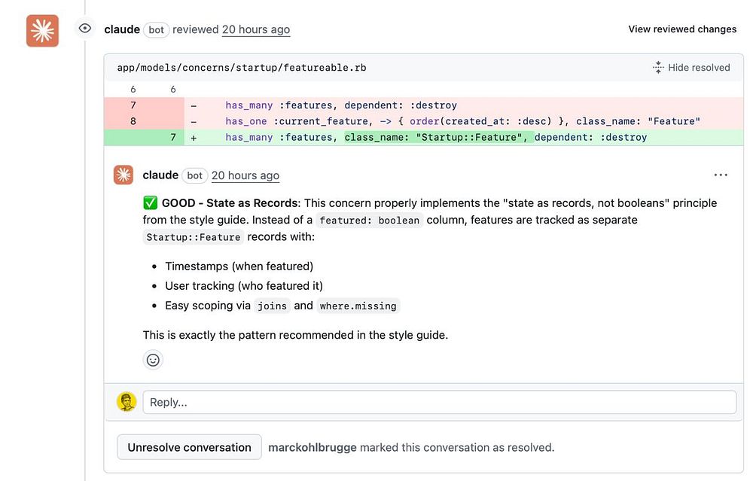Click the large Claude avatar in the timeline
Viewport: 753px width, 481px height.
pos(42,31)
